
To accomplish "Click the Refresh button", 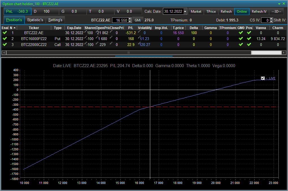I will pos(226,11).
